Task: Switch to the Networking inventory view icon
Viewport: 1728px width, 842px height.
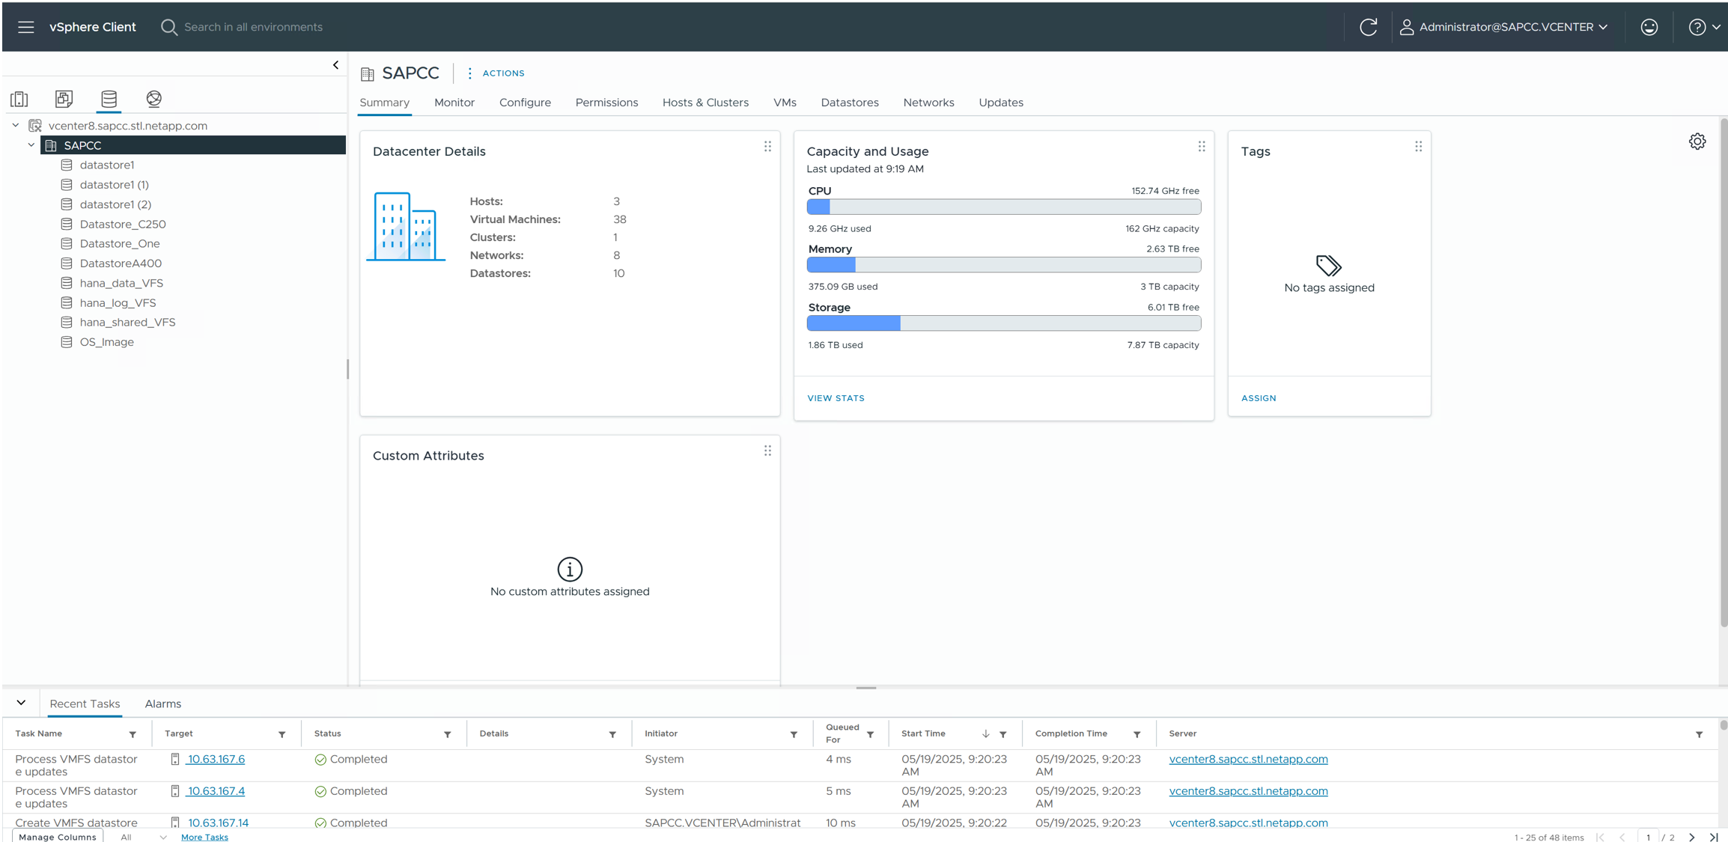Action: (154, 99)
